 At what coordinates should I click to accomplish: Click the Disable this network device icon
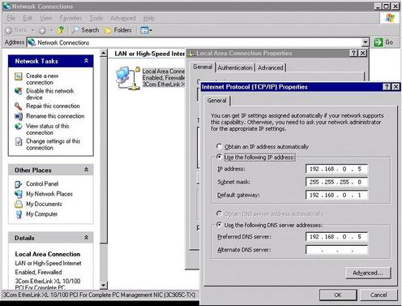pyautogui.click(x=19, y=91)
